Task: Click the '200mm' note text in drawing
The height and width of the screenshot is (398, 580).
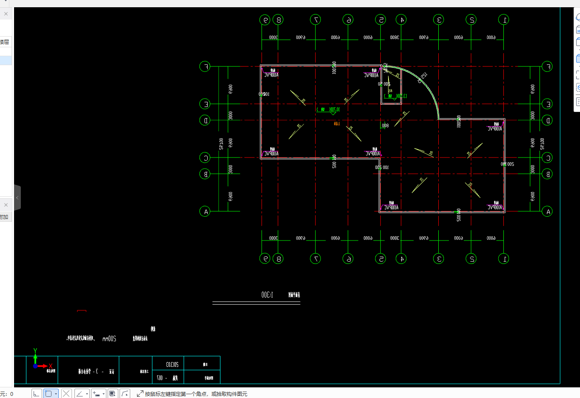Action: (x=109, y=338)
